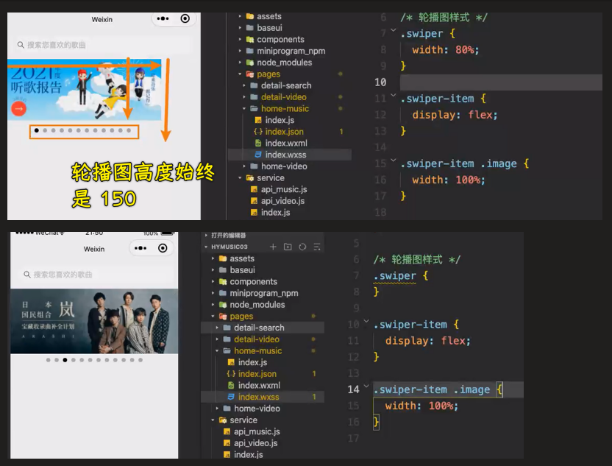Image resolution: width=612 pixels, height=466 pixels.
Task: Click the underlined .swiper selector at line 7
Action: [x=394, y=276]
